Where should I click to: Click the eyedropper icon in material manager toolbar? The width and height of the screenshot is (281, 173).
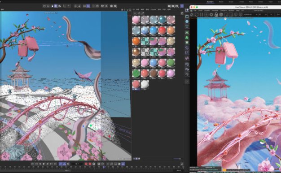(143, 13)
